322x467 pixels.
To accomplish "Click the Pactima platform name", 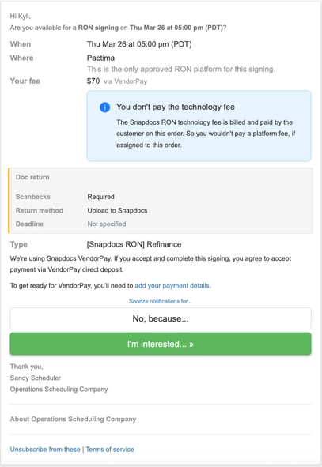I will pos(100,58).
